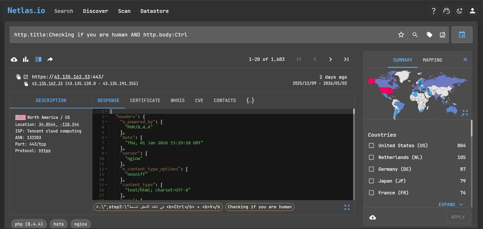Collapse the headers object fold arrow
This screenshot has width=483, height=229.
pos(106,117)
